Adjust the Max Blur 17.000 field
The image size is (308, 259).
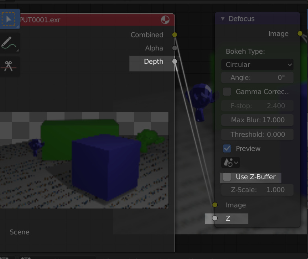[257, 120]
